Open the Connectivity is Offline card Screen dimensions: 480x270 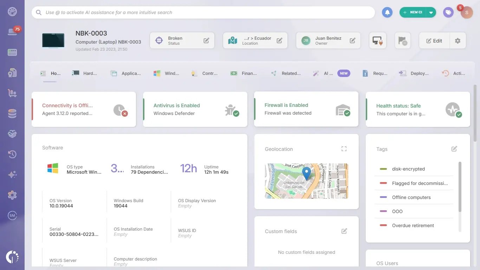(x=84, y=109)
